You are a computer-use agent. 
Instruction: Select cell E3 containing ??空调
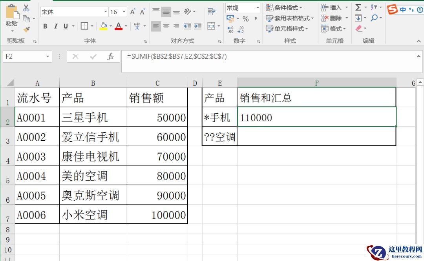[x=220, y=136]
